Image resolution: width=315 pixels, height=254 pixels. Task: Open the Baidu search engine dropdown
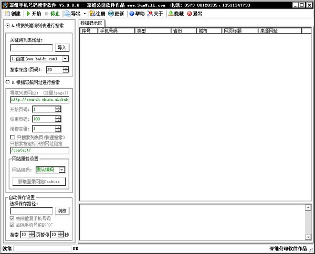point(65,59)
